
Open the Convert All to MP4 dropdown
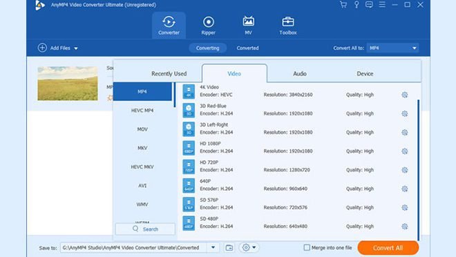pos(392,48)
